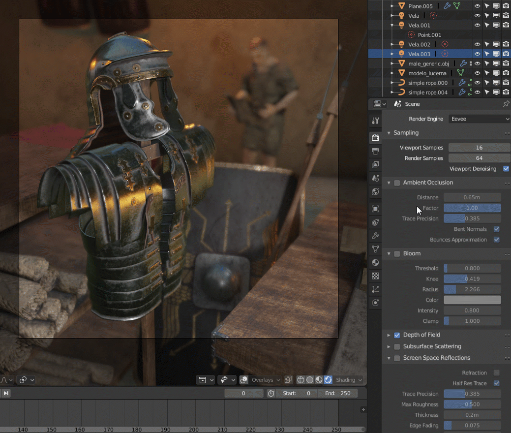Image resolution: width=511 pixels, height=433 pixels.
Task: Select modelo_lucerna in the outliner
Action: pyautogui.click(x=427, y=73)
